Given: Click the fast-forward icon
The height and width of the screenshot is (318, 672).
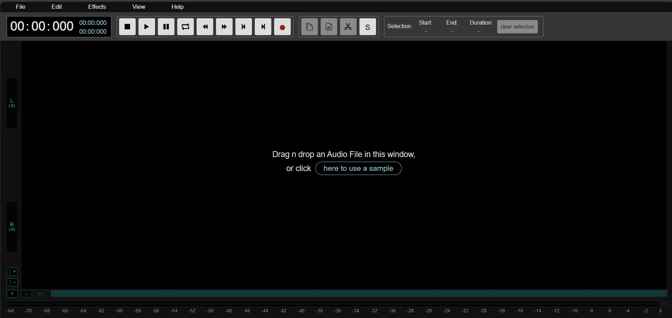Looking at the screenshot, I should [x=224, y=26].
